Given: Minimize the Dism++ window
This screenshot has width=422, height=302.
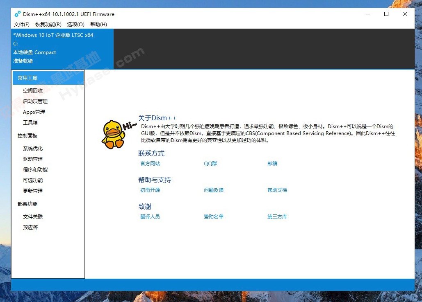Looking at the screenshot, I should (x=368, y=14).
